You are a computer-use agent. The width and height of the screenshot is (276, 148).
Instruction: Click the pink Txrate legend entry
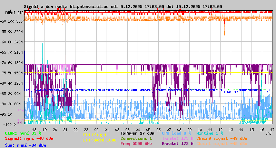[x=177, y=138]
